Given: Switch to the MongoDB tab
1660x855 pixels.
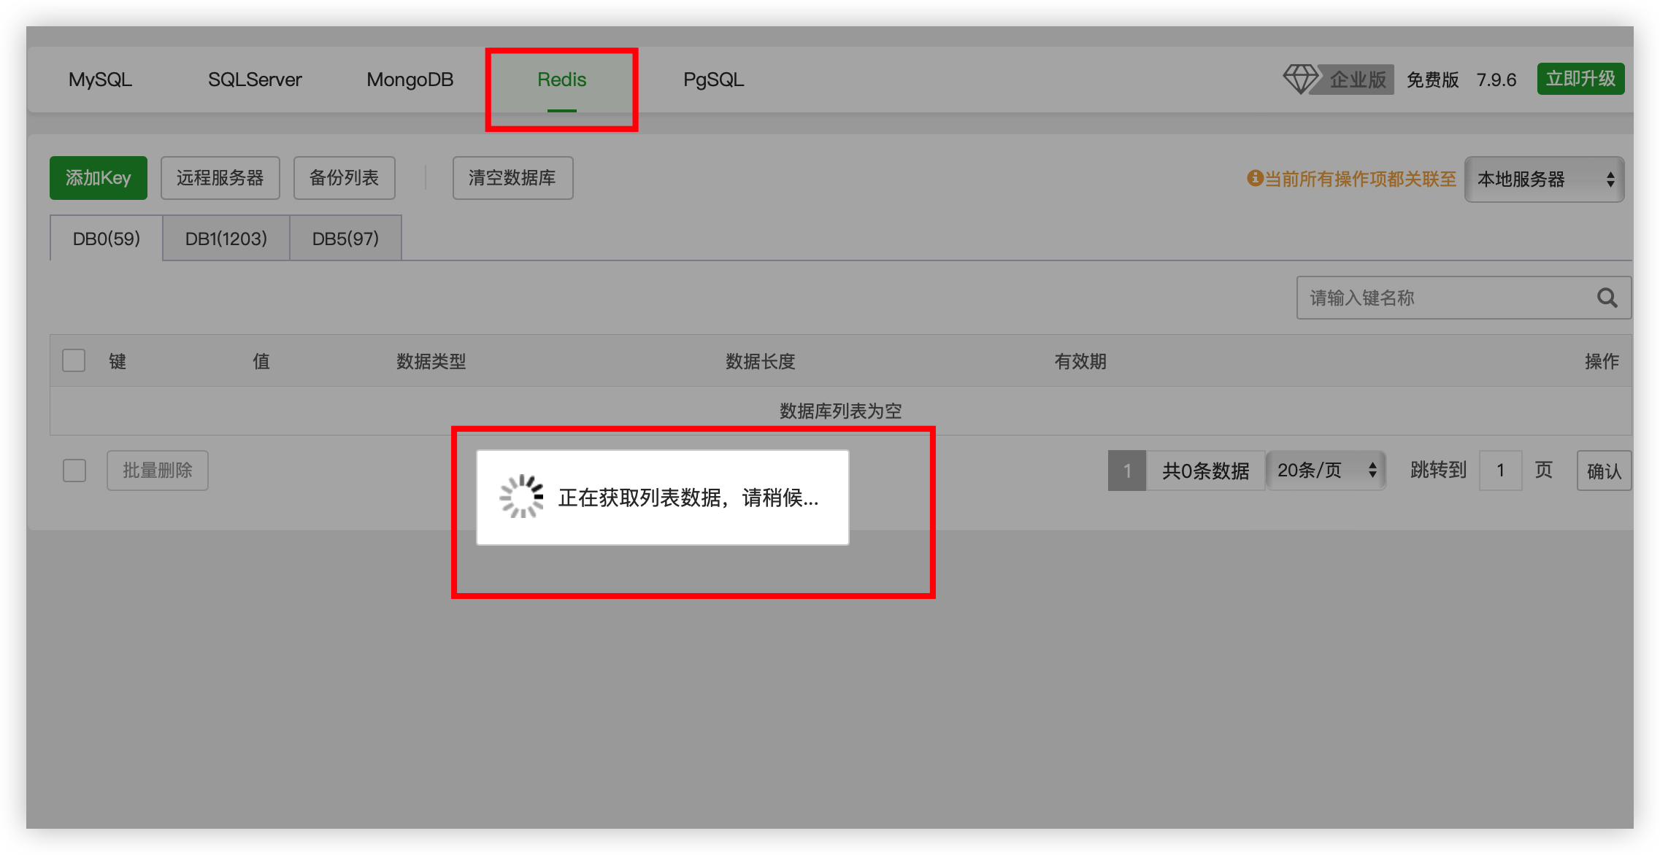Looking at the screenshot, I should (410, 80).
